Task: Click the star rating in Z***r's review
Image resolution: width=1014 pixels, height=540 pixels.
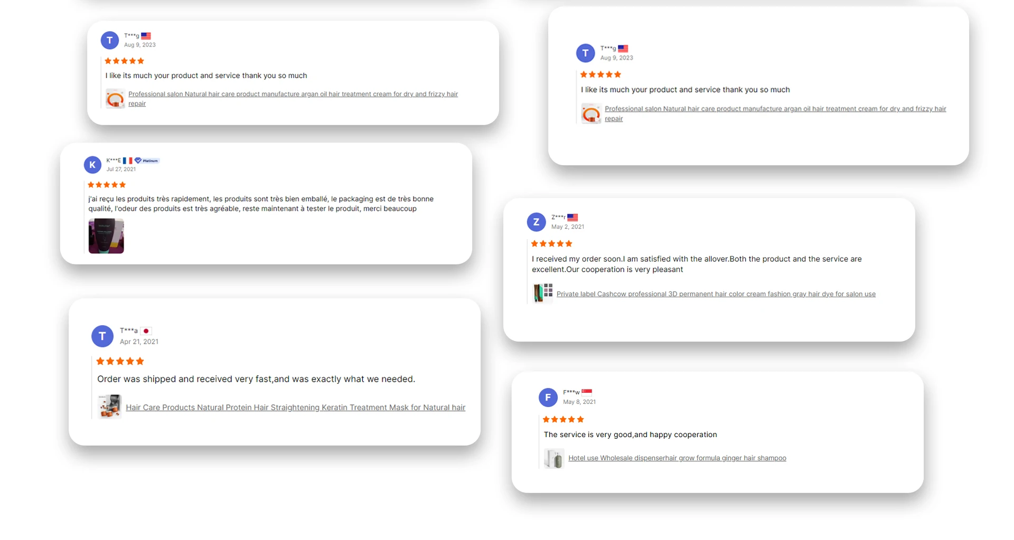Action: [551, 244]
